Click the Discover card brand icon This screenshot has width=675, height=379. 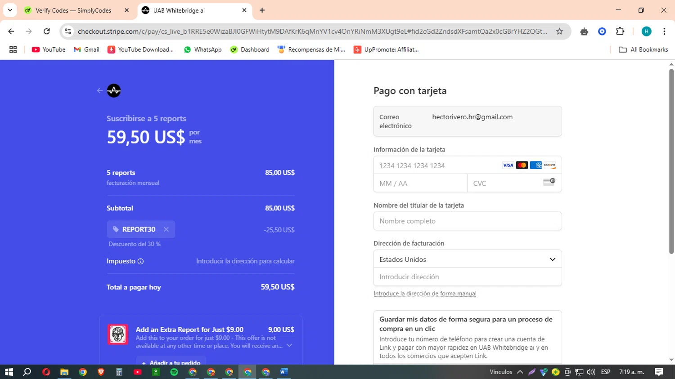pos(549,165)
